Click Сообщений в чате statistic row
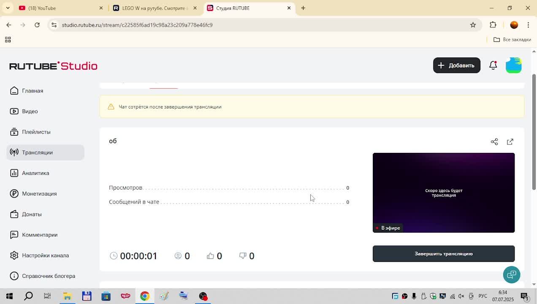This screenshot has width=537, height=304. pyautogui.click(x=229, y=202)
